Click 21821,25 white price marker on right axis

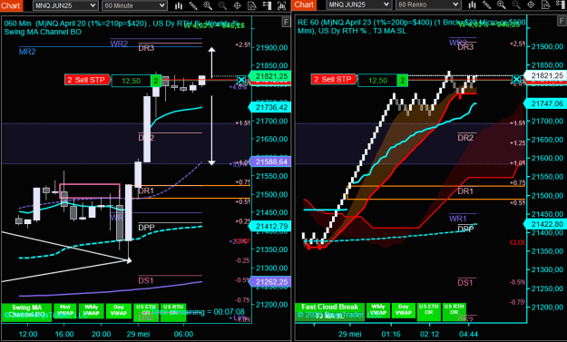pyautogui.click(x=545, y=75)
